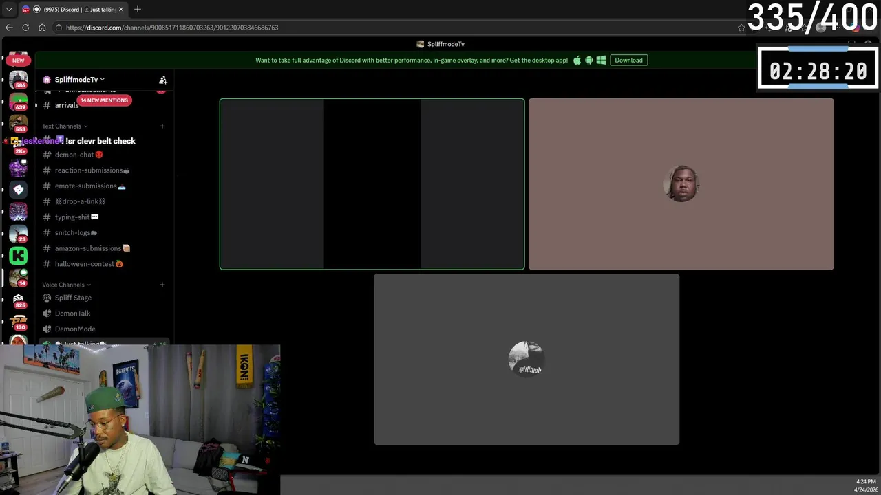Click the Apple platform icon in the banner
Image resolution: width=881 pixels, height=495 pixels.
click(x=577, y=60)
